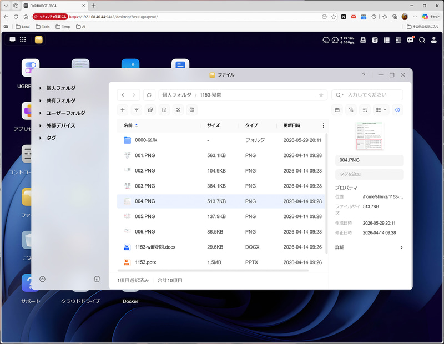Open the Local bookmarks folder in browser

click(23, 27)
